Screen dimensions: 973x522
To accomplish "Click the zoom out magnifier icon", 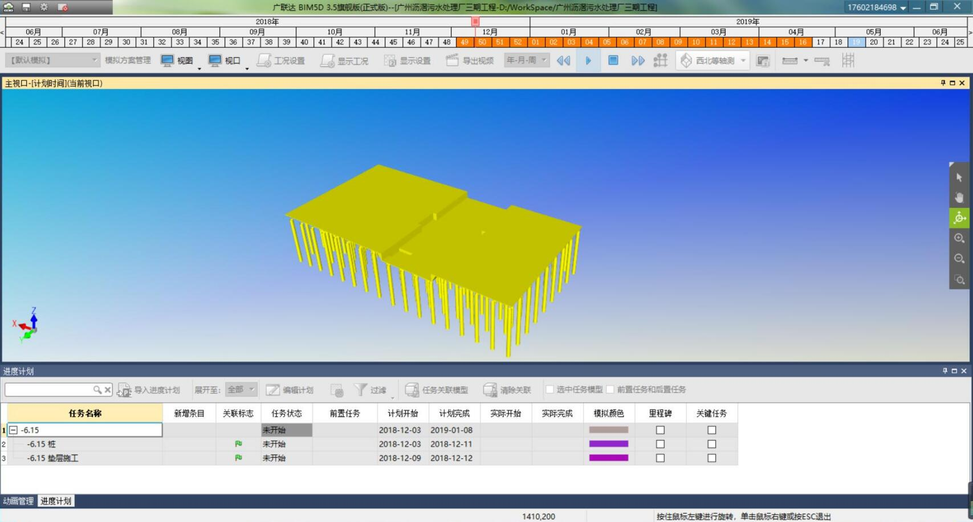I will point(959,259).
